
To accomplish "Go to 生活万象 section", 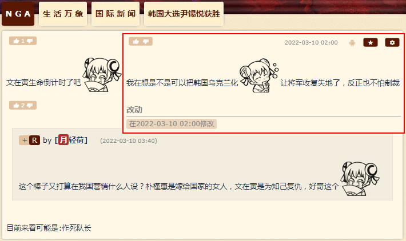I will (63, 14).
